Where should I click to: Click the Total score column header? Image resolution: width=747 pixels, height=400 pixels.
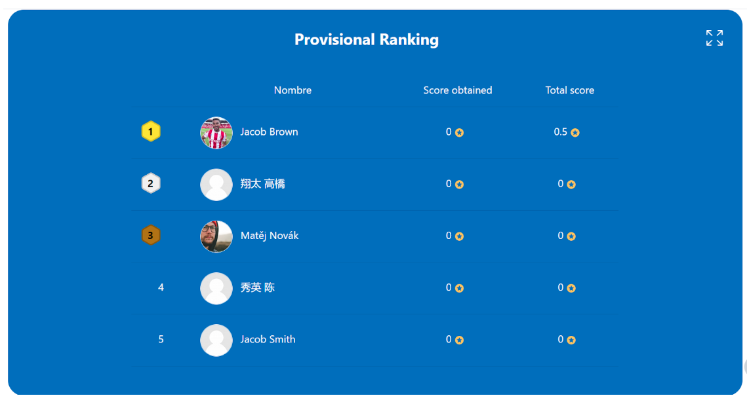tap(570, 90)
